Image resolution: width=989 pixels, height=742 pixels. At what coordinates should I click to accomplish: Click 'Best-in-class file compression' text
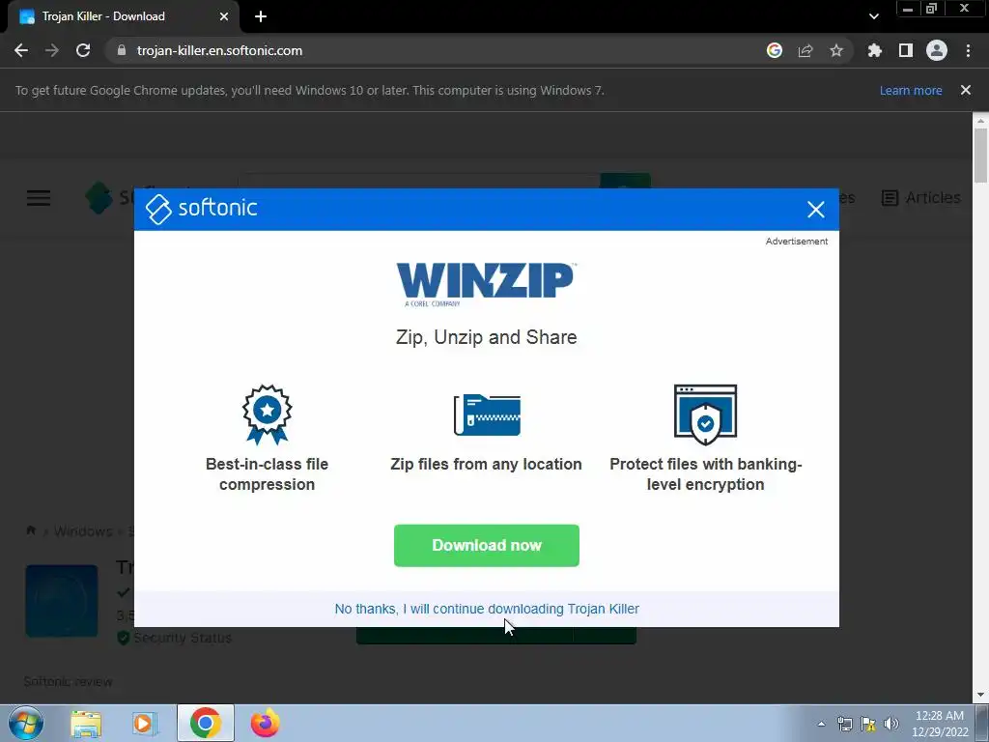(267, 473)
